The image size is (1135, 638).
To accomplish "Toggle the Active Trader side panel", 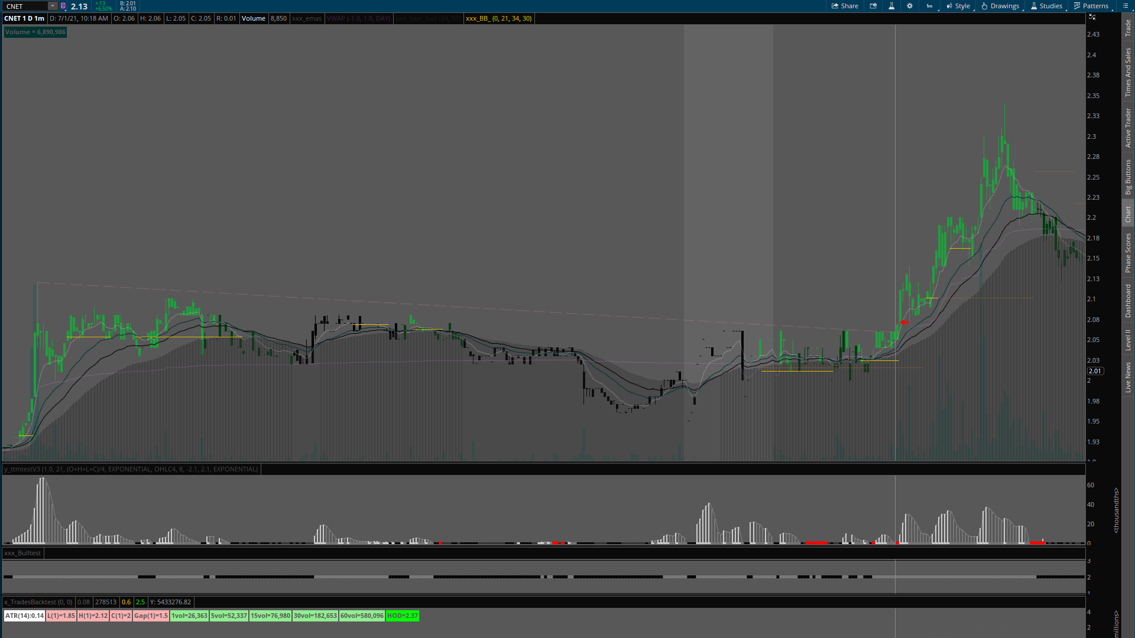I will pos(1128,128).
